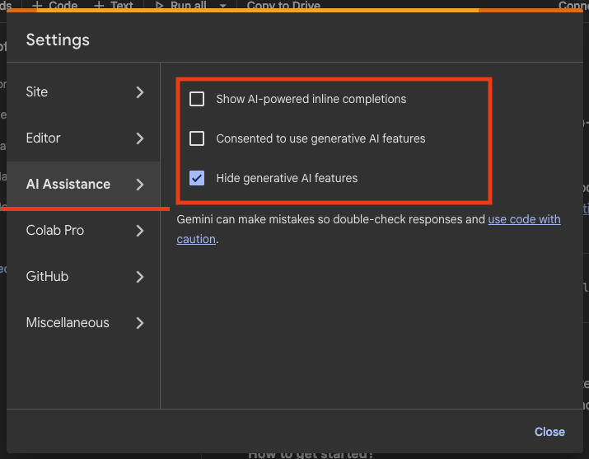Click the chevron next to Miscellaneous
This screenshot has width=589, height=459.
[x=140, y=323]
